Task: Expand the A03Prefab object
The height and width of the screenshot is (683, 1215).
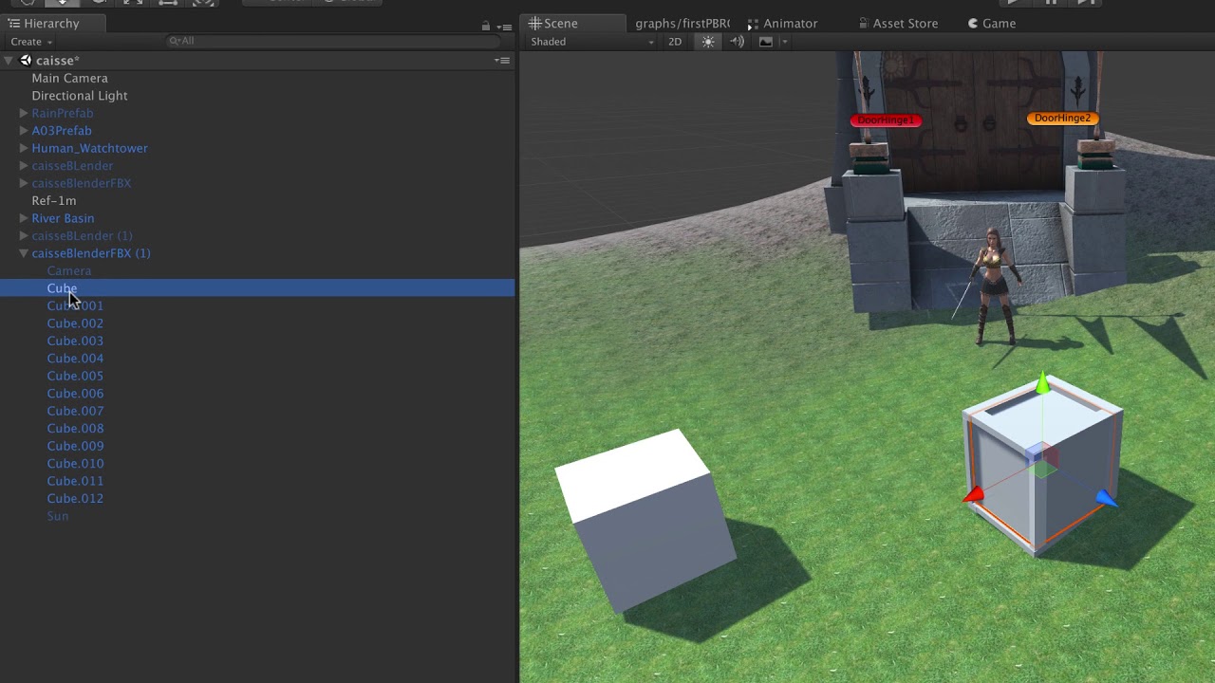Action: click(24, 131)
